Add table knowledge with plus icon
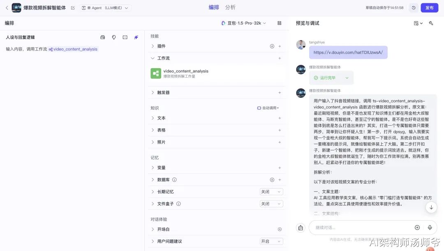The width and height of the screenshot is (444, 251). (x=280, y=130)
